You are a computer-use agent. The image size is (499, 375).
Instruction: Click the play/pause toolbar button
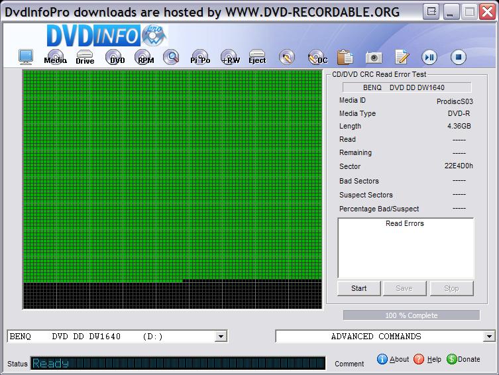click(429, 57)
